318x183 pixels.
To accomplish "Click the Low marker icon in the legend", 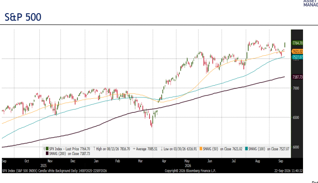I will (x=162, y=149).
